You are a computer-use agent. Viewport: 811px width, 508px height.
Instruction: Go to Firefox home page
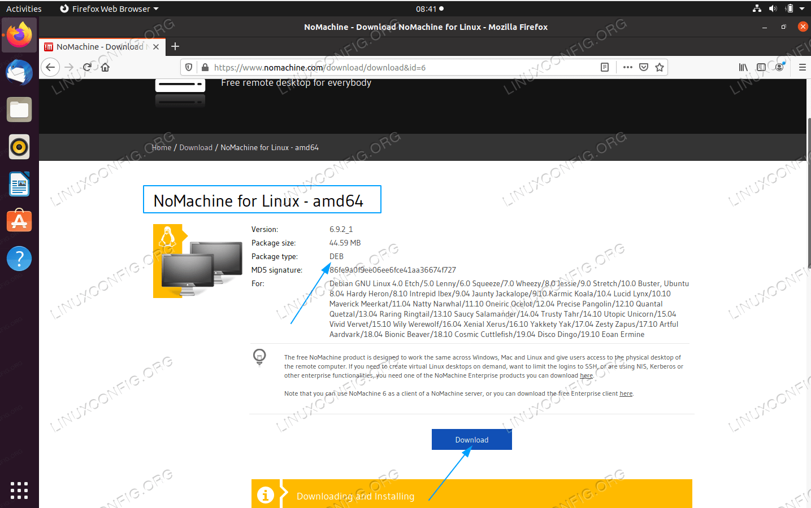click(x=105, y=67)
